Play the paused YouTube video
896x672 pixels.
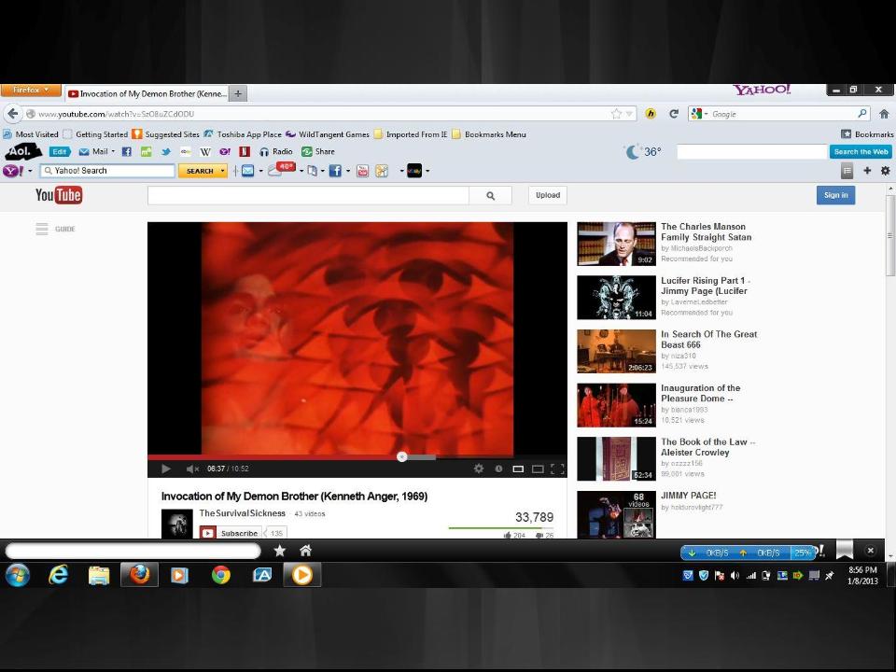[x=166, y=469]
